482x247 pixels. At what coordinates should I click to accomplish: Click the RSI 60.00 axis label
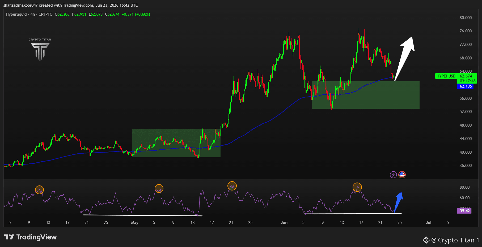(464, 198)
